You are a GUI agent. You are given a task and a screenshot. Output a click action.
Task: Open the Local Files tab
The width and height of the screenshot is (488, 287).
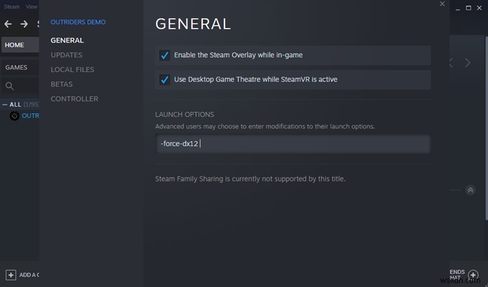72,70
